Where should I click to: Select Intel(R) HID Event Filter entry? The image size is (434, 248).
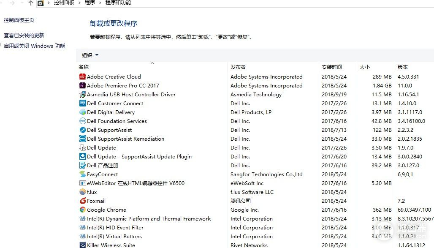[x=115, y=228]
